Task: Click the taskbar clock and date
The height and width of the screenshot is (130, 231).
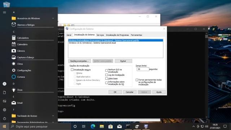Action: click(215, 126)
